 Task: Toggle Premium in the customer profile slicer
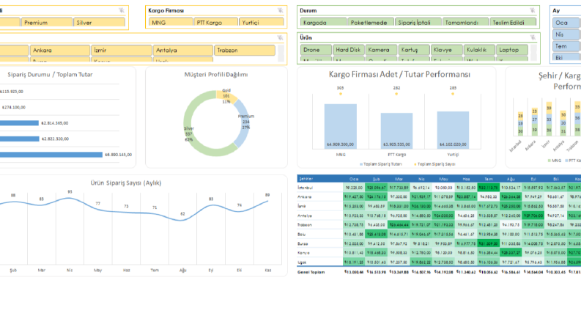(47, 22)
